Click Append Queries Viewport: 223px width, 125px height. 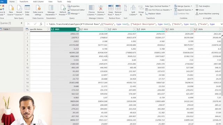[184, 10]
